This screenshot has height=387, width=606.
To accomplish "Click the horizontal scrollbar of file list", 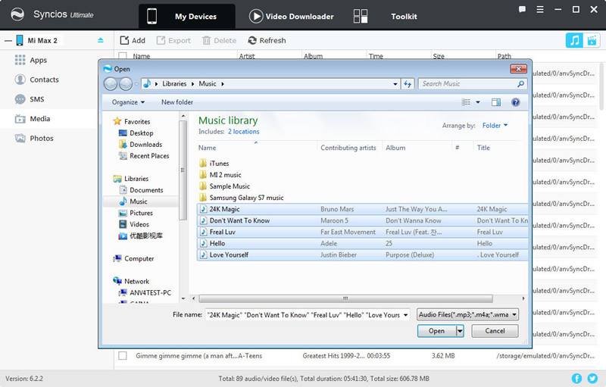I will tap(345, 298).
